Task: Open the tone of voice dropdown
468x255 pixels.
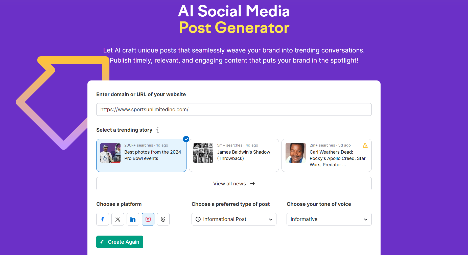Action: tap(329, 219)
